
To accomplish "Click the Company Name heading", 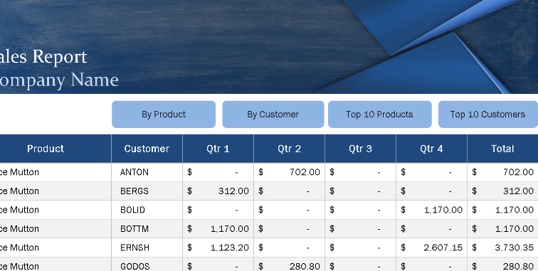I will pyautogui.click(x=59, y=80).
